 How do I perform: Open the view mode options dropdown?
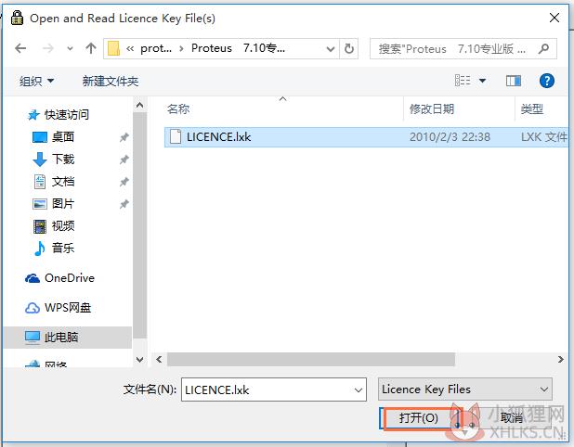pos(482,81)
